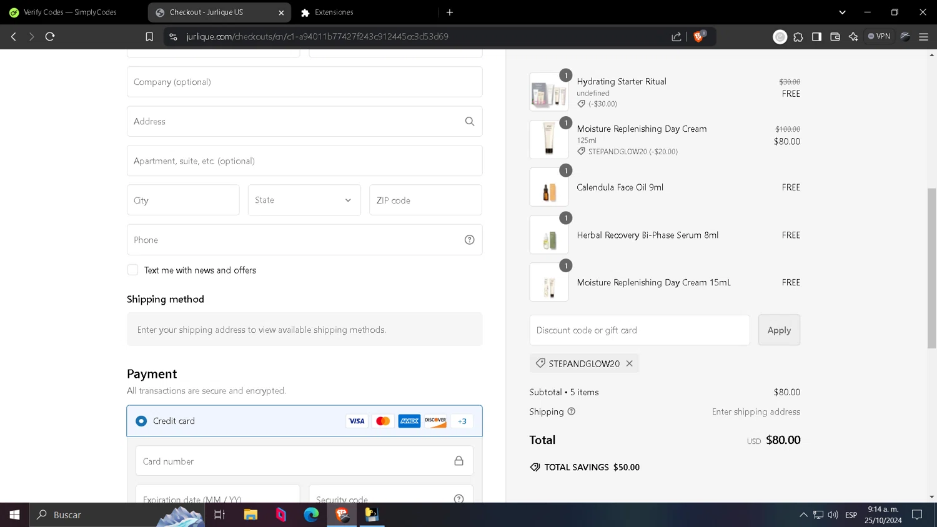Show hidden system tray icons
The width and height of the screenshot is (937, 527).
click(x=803, y=515)
